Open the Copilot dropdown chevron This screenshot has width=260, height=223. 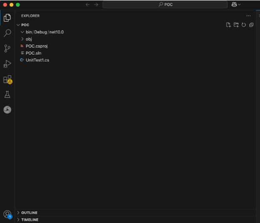point(239,5)
